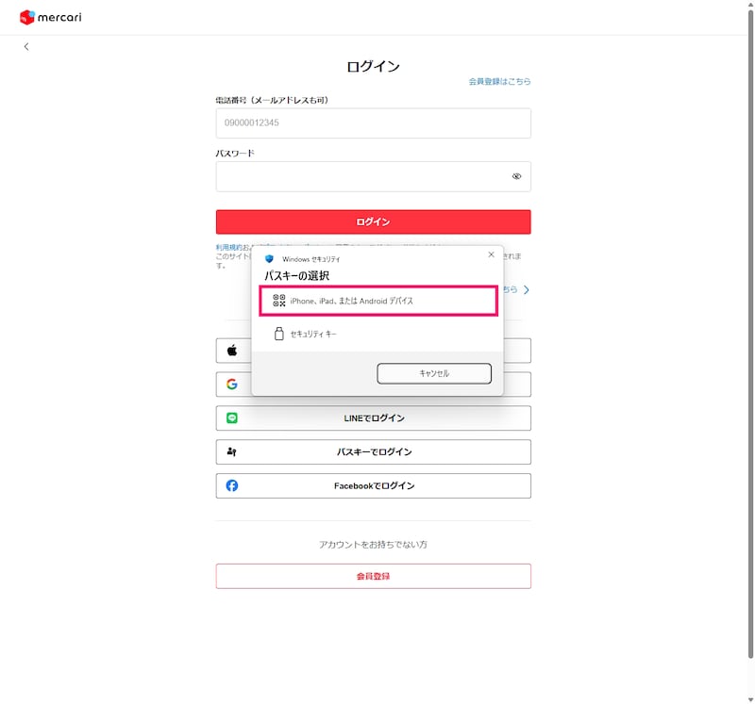
Task: Go back using the left arrow
Action: (x=26, y=46)
